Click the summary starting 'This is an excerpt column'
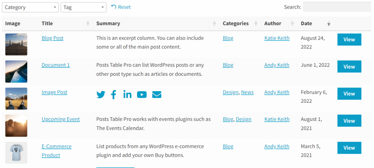The height and width of the screenshot is (168, 374). [150, 42]
